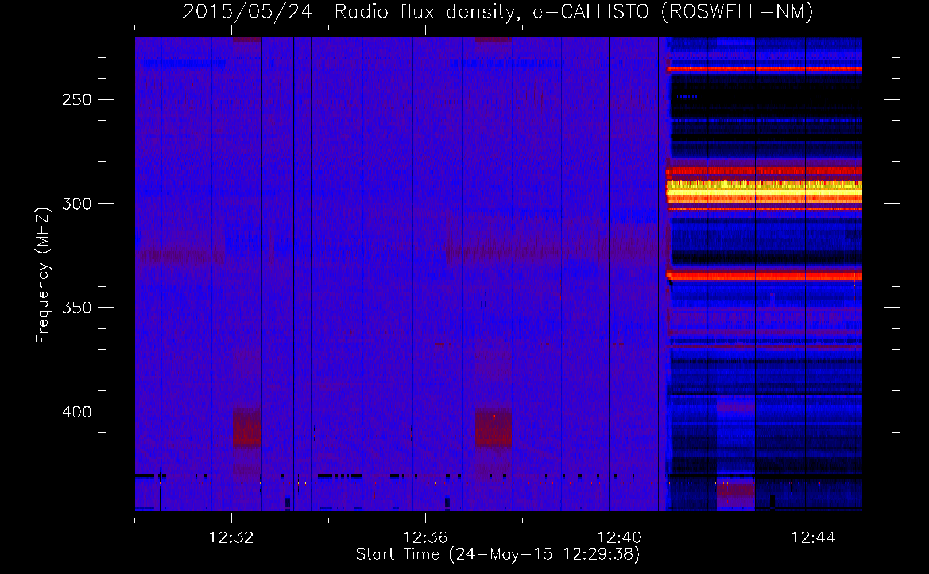Screen dimensions: 929x574
Task: Click the red emission band near 335 MHz
Action: (764, 277)
